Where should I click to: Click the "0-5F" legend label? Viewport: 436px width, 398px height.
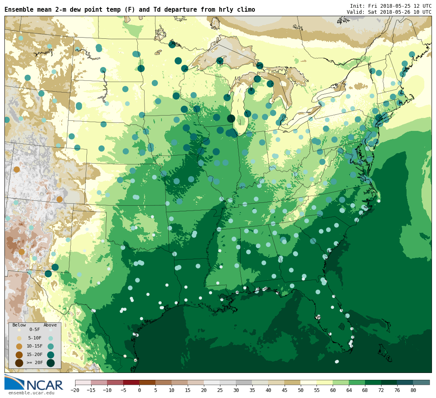tap(35, 330)
